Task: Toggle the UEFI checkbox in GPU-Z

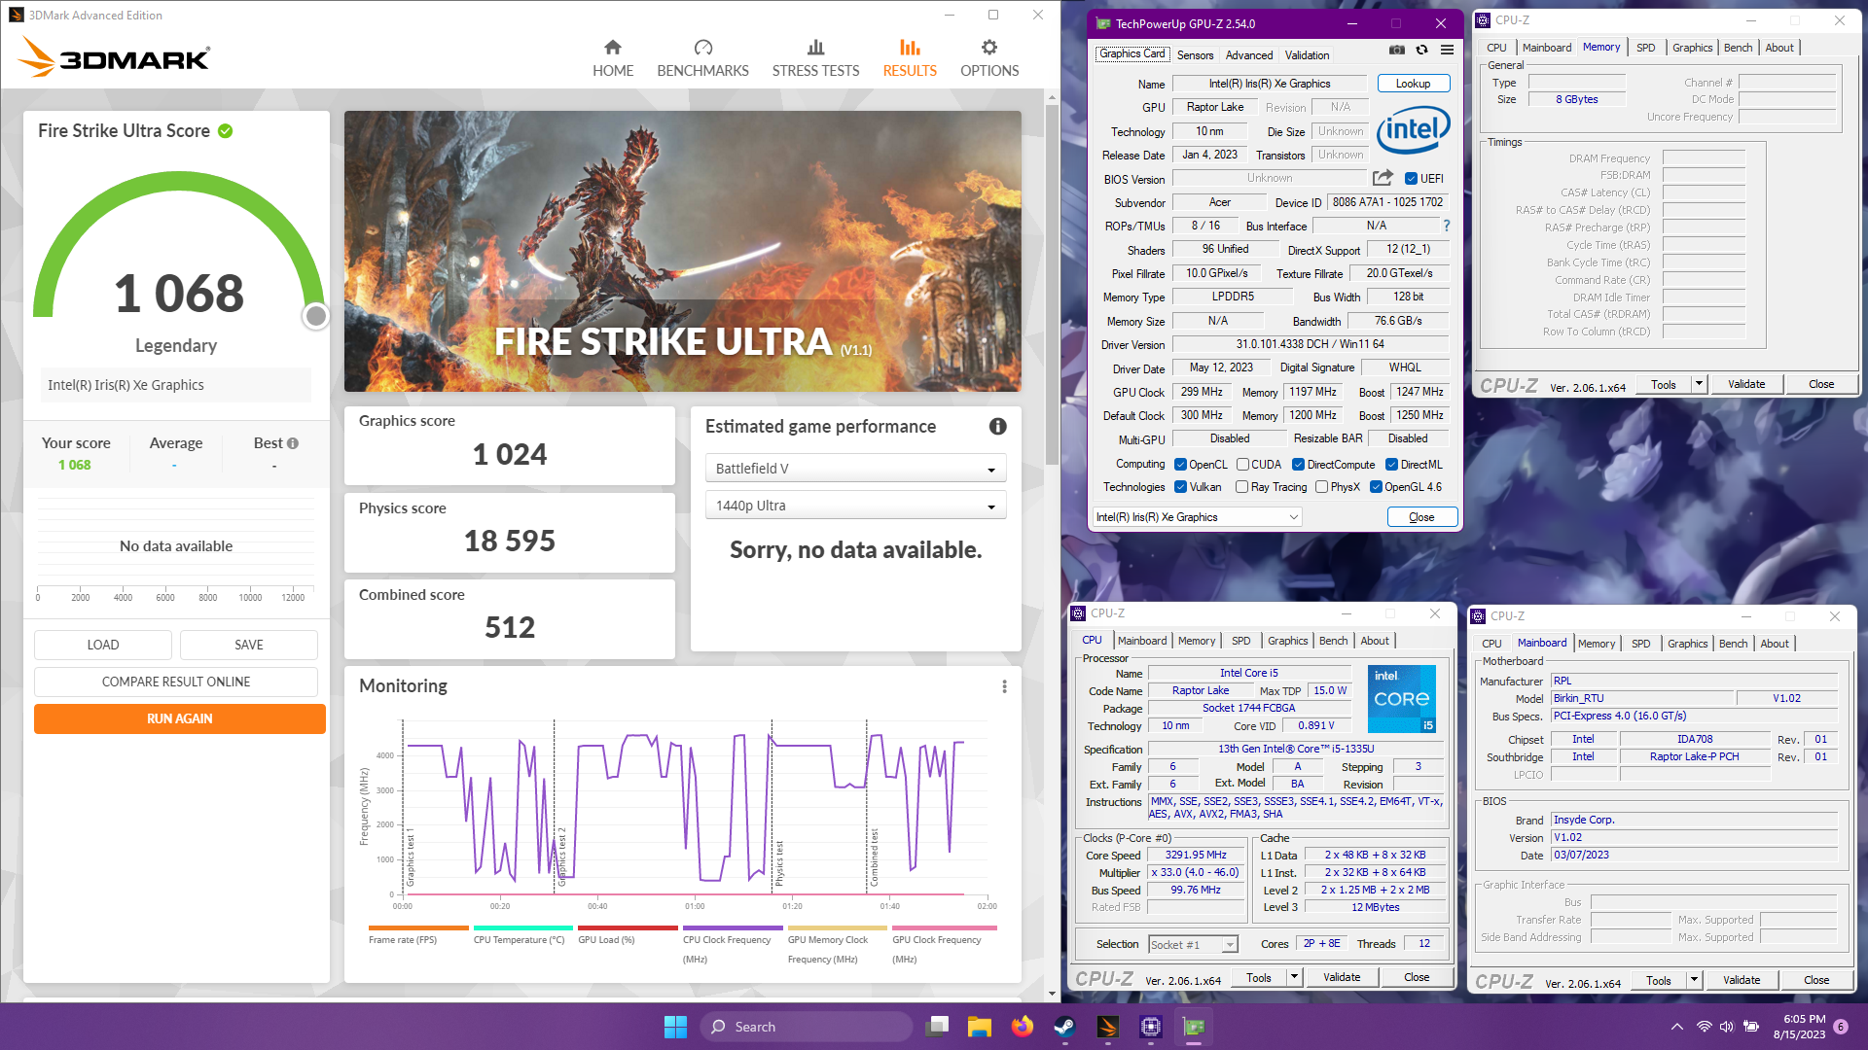Action: tap(1411, 179)
